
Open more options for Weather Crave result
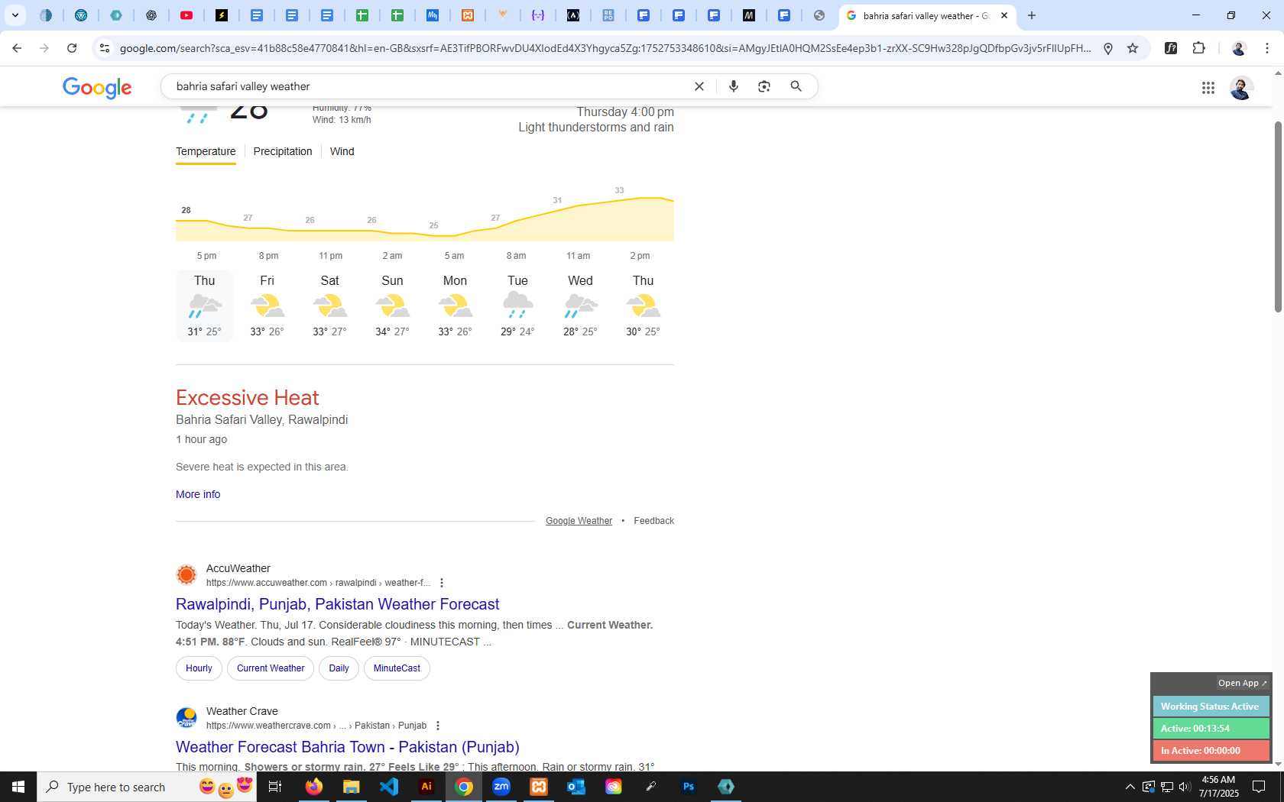[x=438, y=726]
